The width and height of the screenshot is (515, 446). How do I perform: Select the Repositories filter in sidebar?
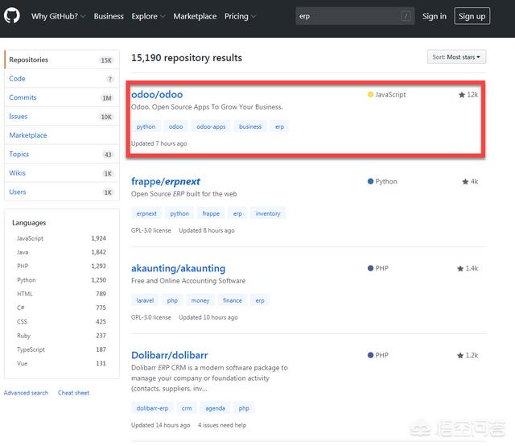(x=61, y=60)
